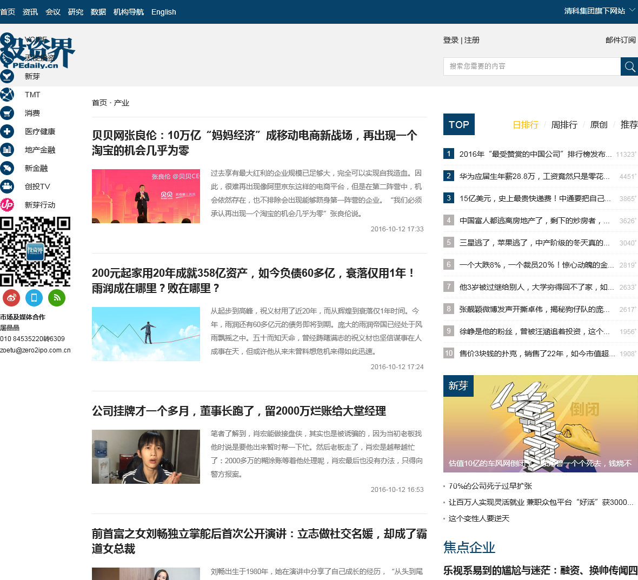Click the 焦点企业 section heading
Viewport: 638px width, 580px height.
(469, 548)
